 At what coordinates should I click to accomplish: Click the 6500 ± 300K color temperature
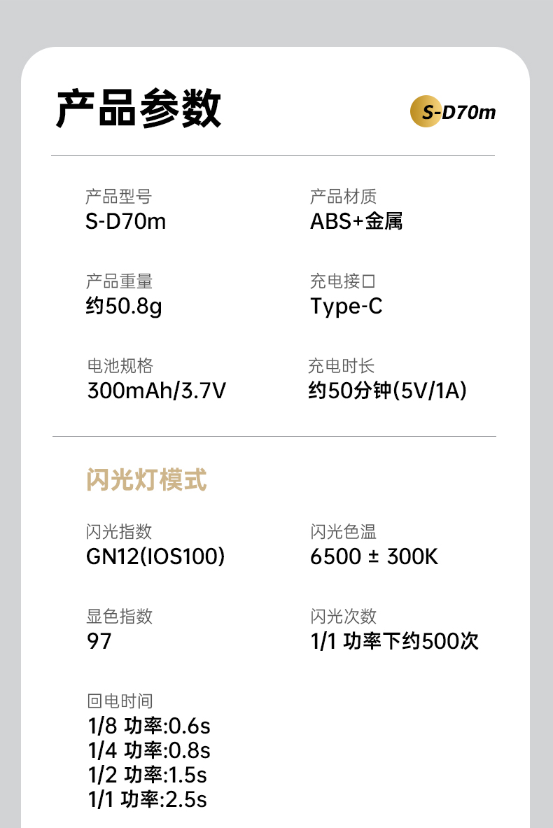(374, 556)
